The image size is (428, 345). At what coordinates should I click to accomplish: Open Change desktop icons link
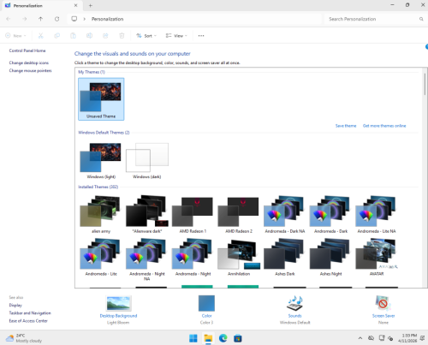[29, 62]
